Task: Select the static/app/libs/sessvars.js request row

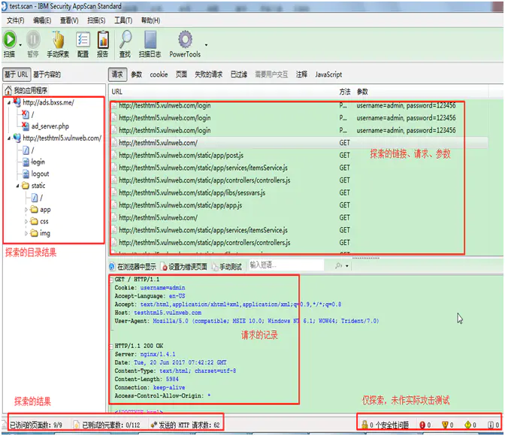Action: (x=300, y=192)
